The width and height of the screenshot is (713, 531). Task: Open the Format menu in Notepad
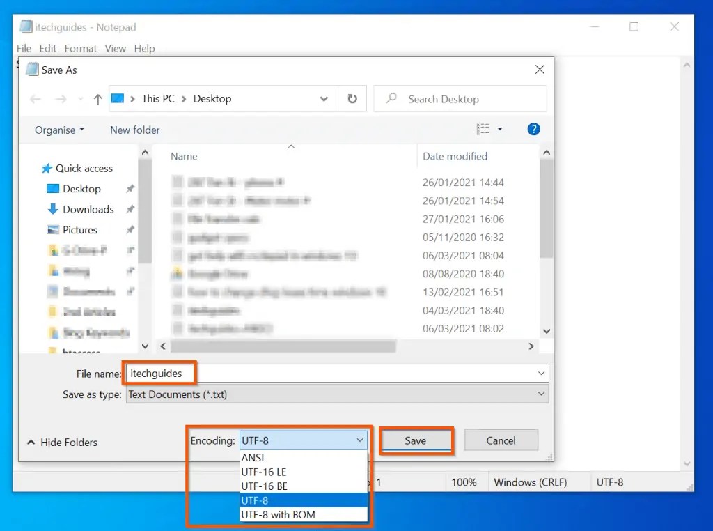coord(81,48)
